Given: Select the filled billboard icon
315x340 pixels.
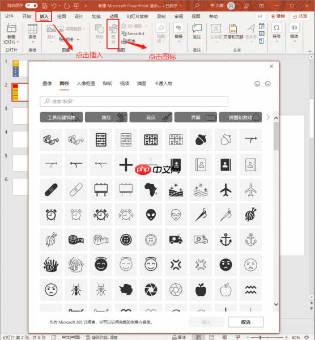Looking at the screenshot, I should tap(101, 189).
